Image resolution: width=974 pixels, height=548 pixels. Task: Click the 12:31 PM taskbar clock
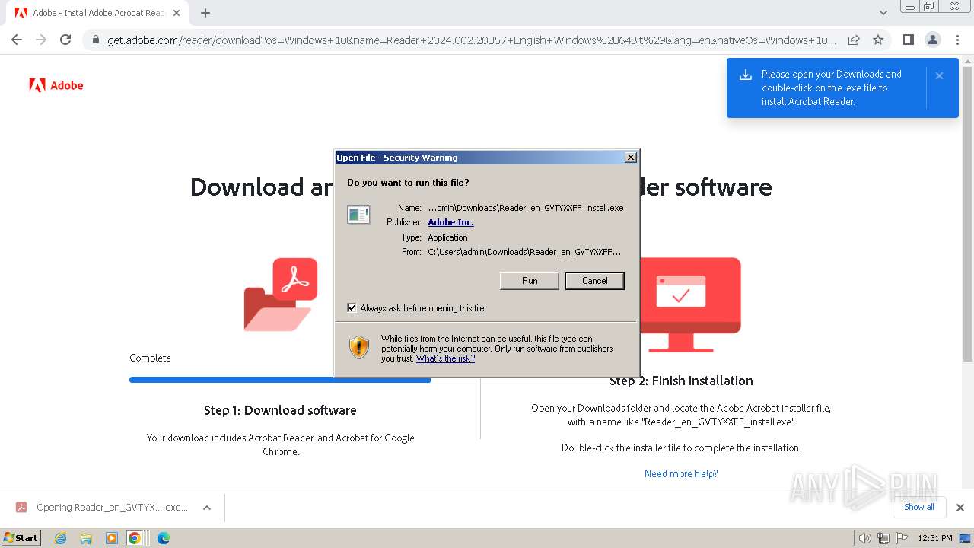click(935, 538)
